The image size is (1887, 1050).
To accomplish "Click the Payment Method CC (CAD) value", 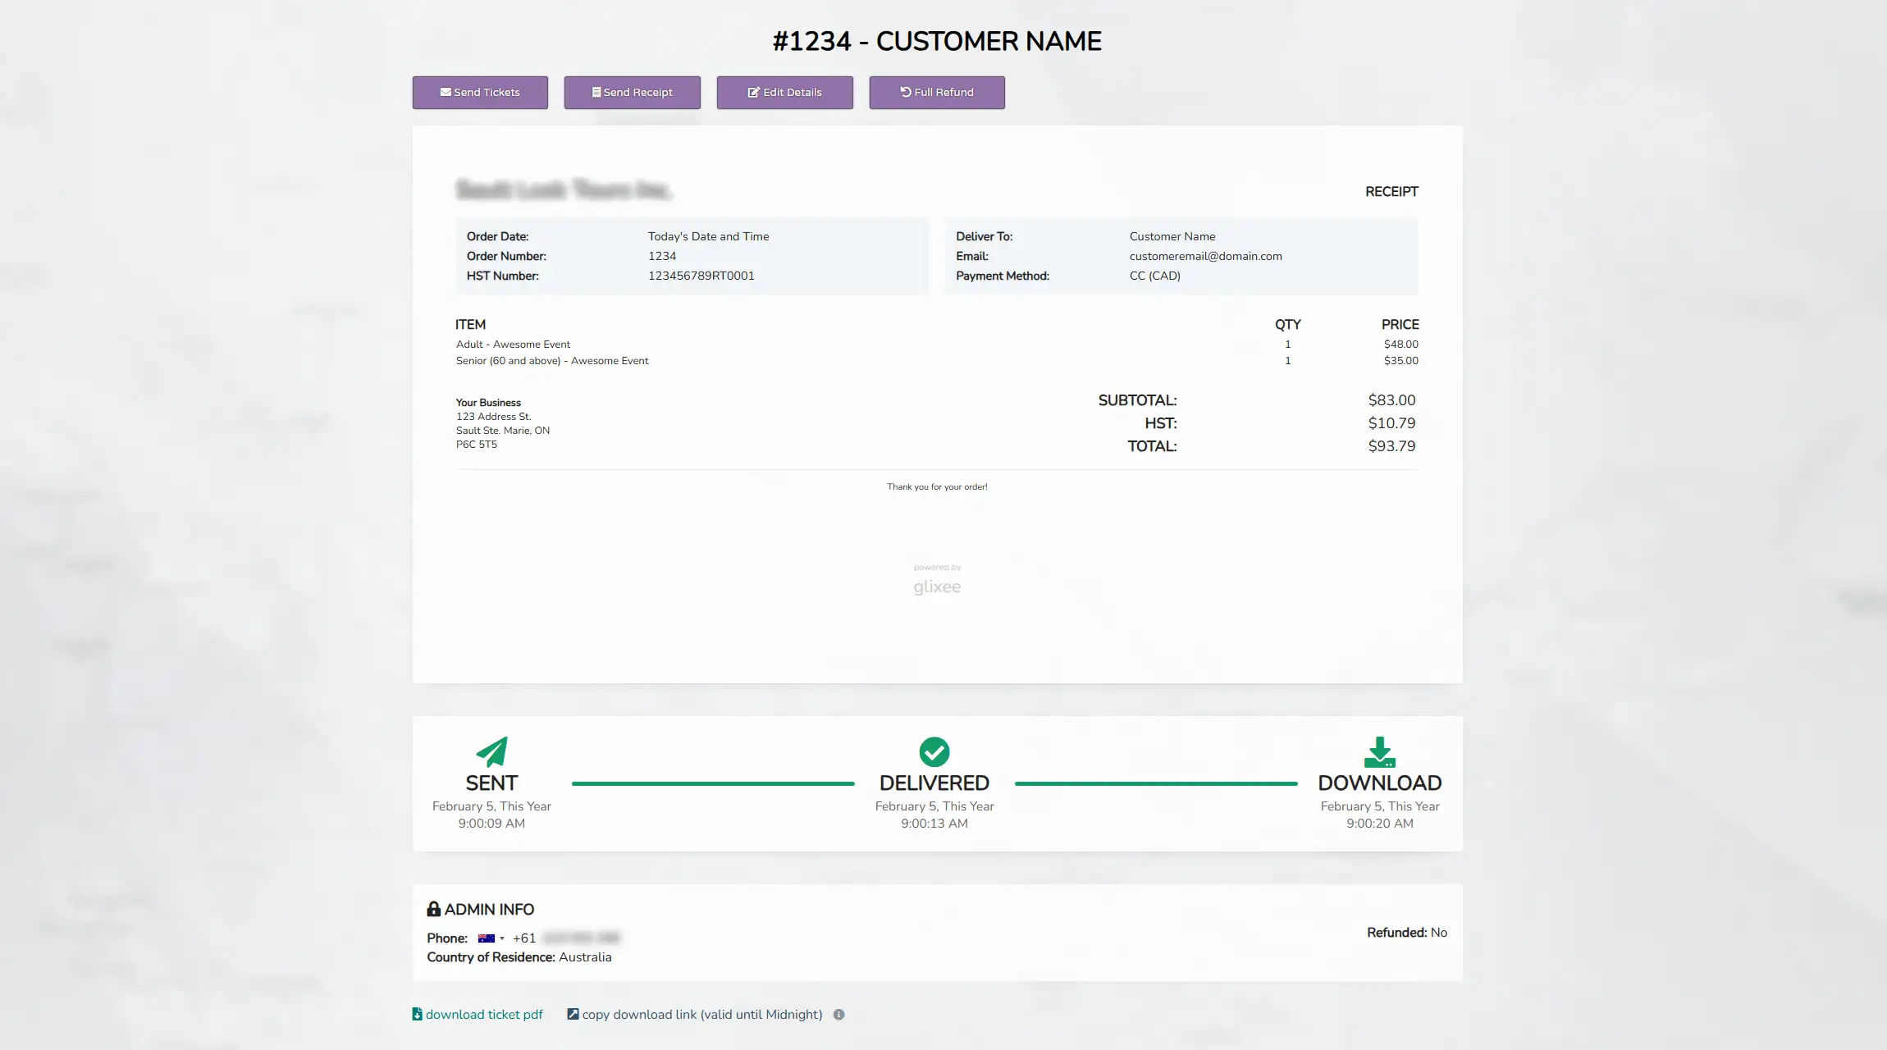I will 1155,276.
